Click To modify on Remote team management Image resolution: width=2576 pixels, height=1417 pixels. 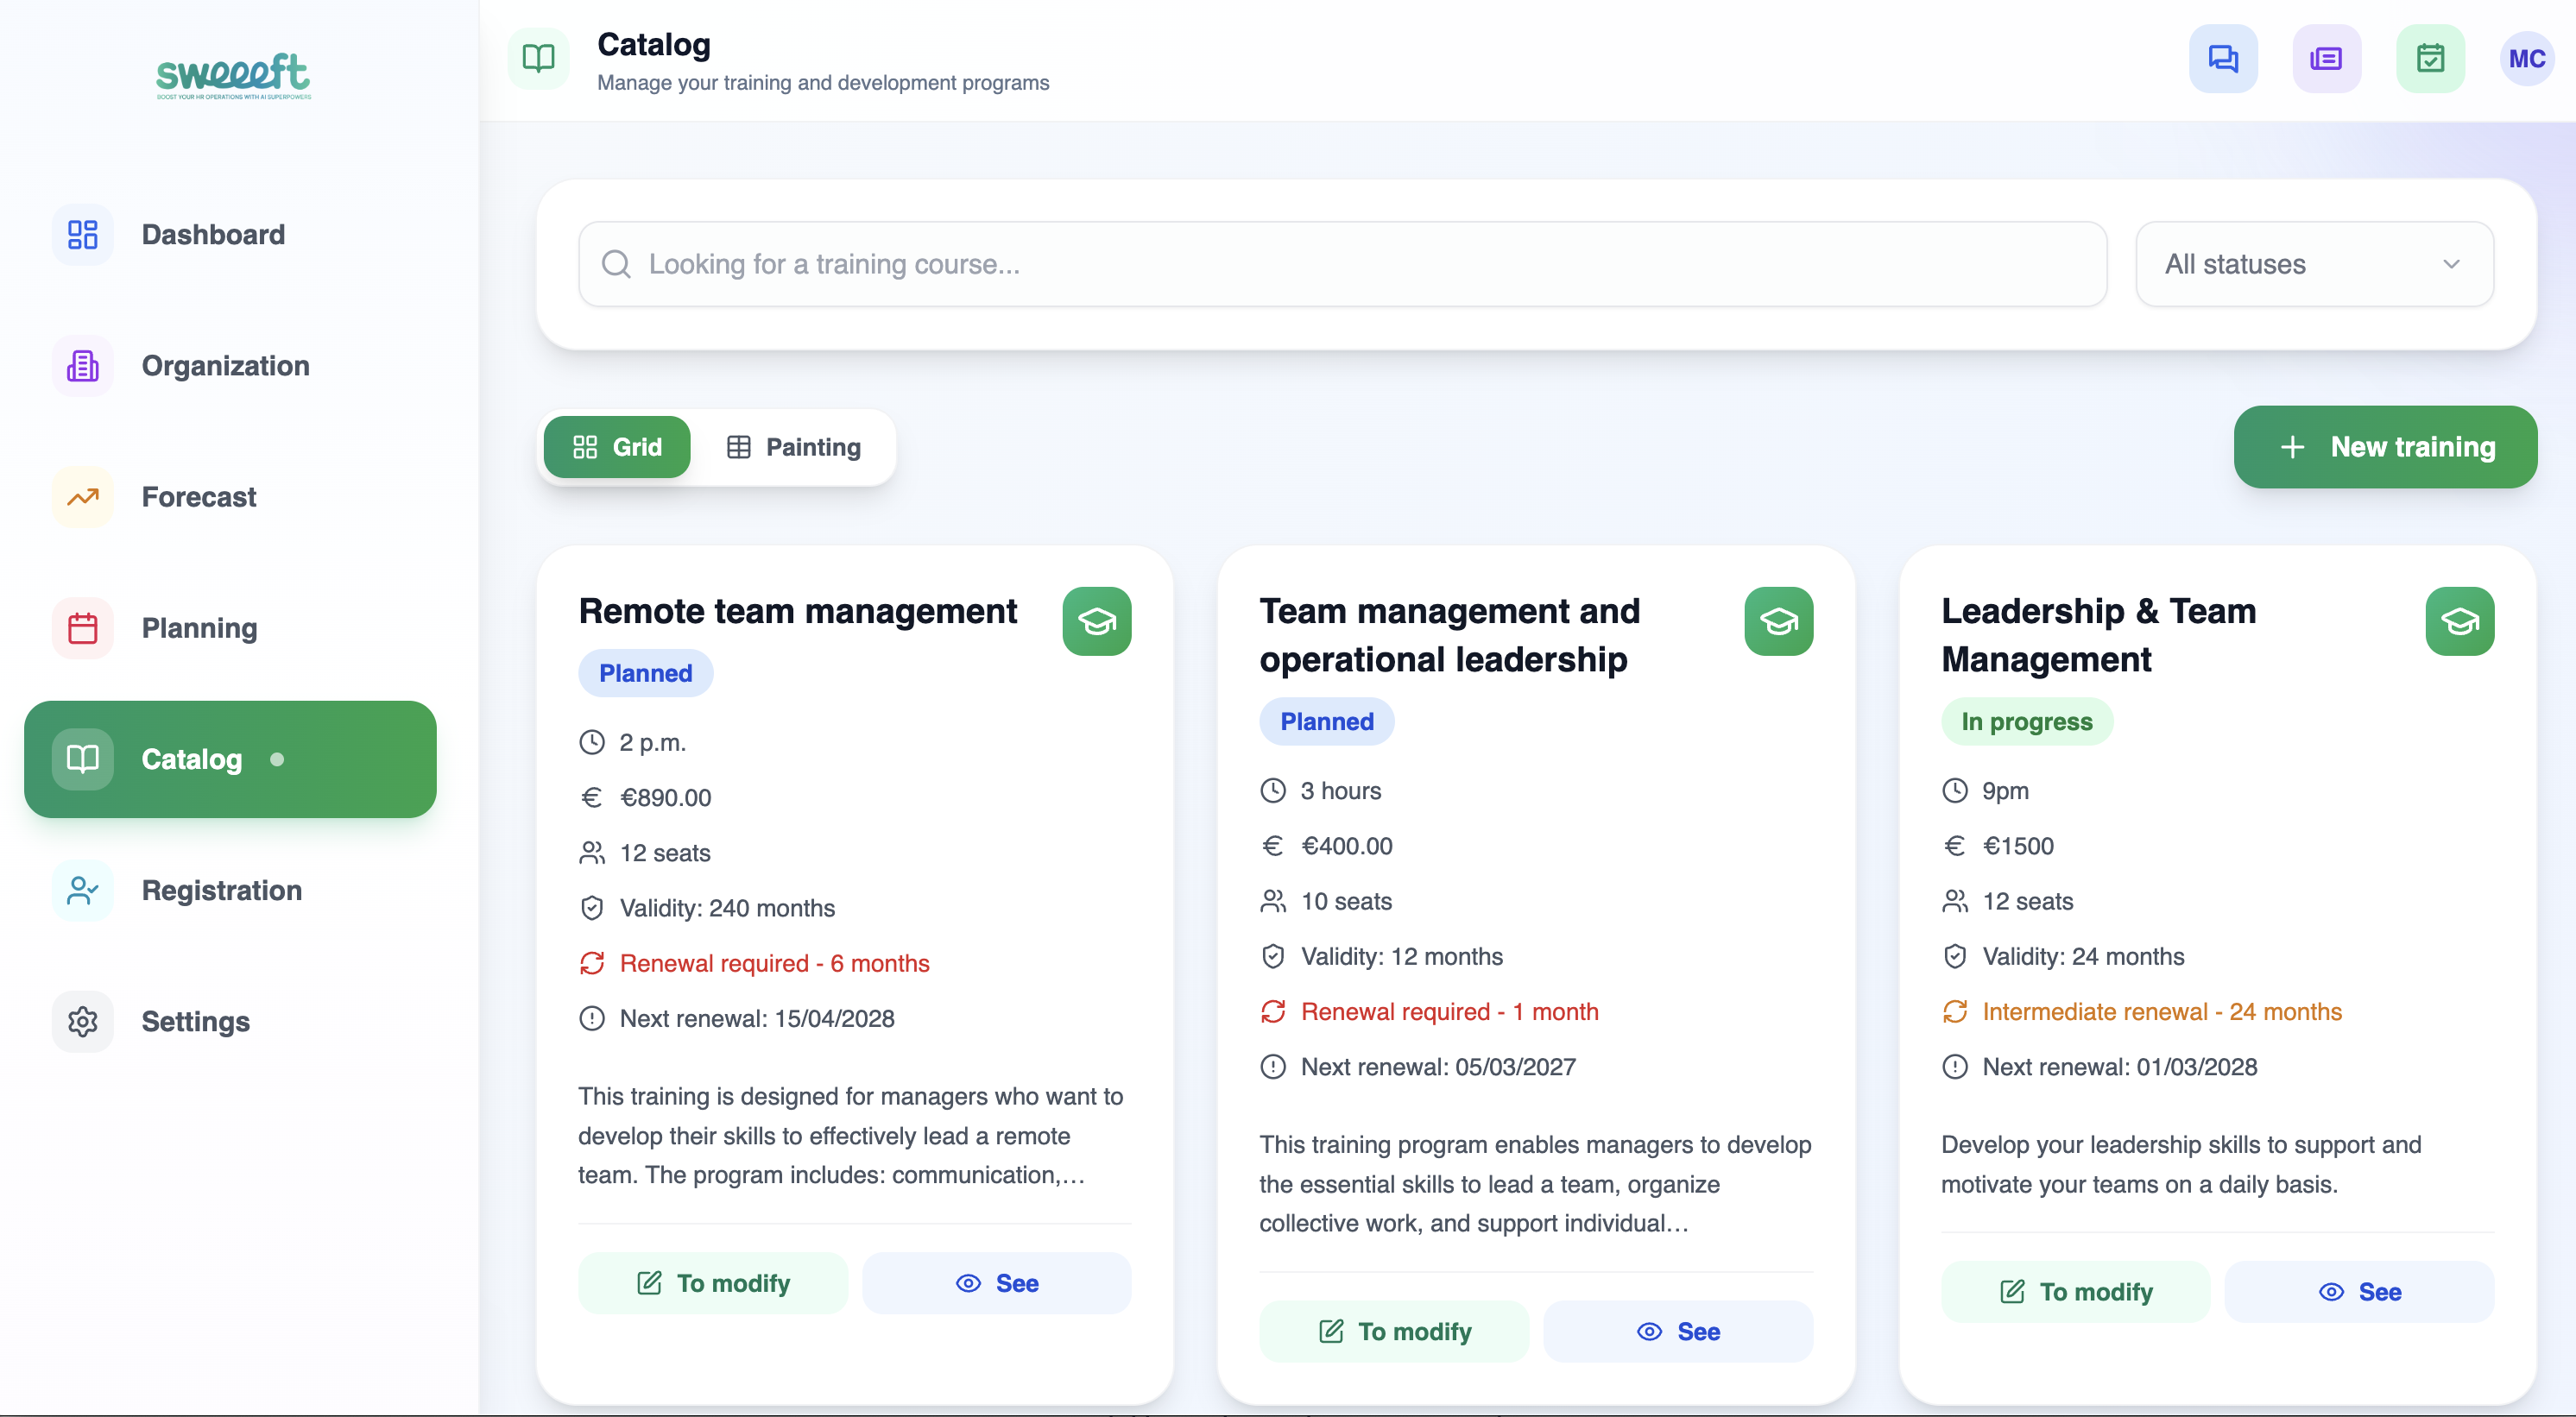click(x=713, y=1283)
